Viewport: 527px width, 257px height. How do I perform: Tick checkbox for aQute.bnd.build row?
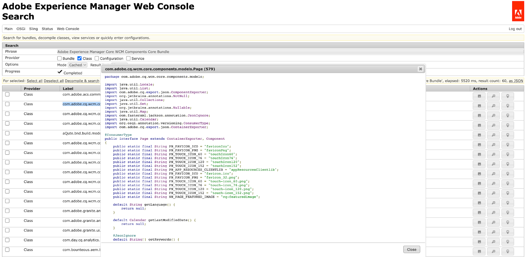(x=7, y=133)
